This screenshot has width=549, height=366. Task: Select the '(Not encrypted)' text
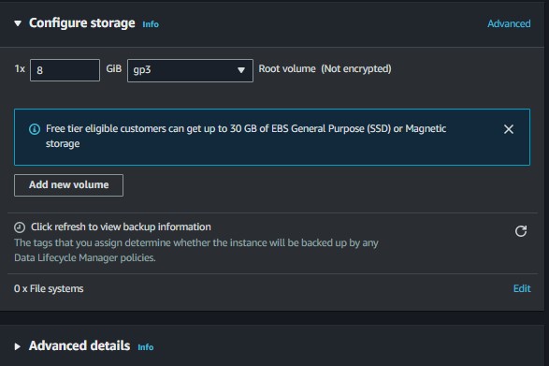tap(356, 68)
